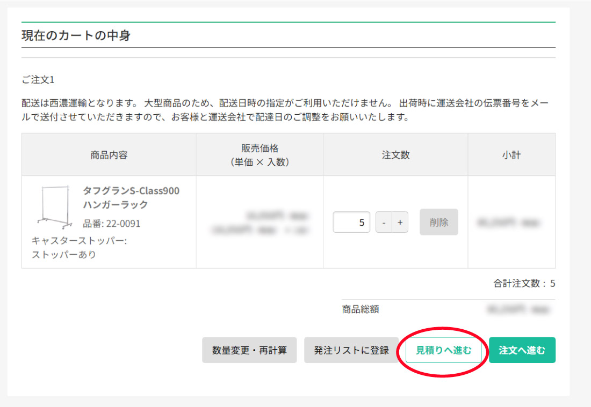Click the 発注リストに登録 button
591x407 pixels.
pos(351,350)
